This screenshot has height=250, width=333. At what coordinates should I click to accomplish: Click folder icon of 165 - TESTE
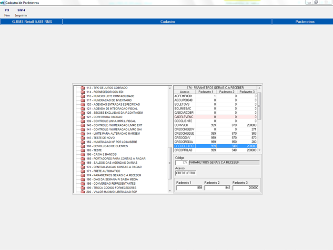coord(83,150)
